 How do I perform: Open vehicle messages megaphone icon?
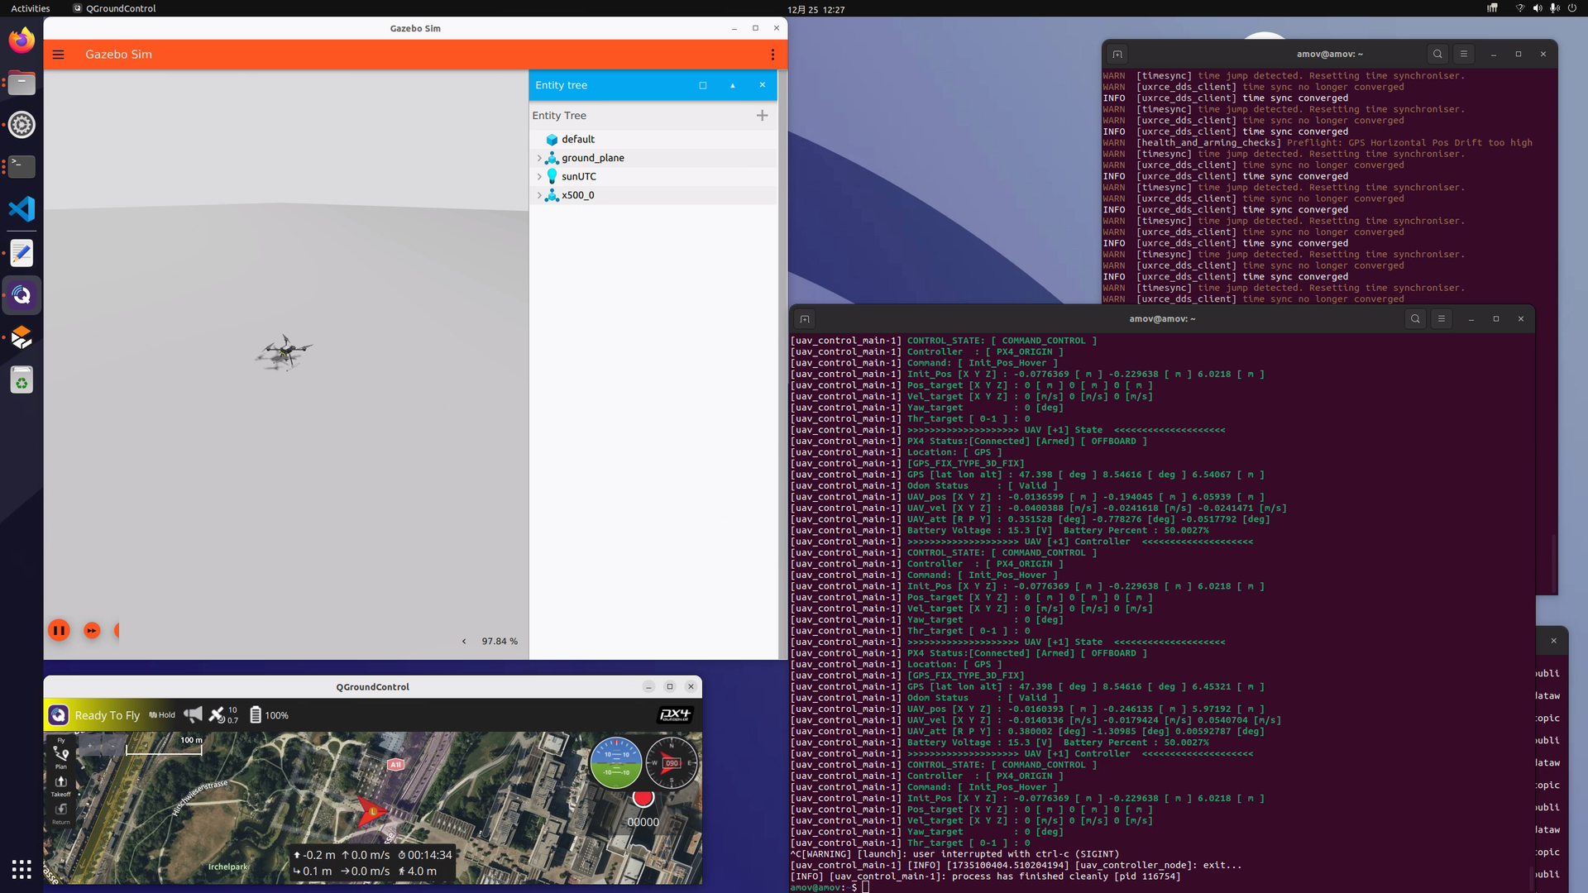[193, 715]
